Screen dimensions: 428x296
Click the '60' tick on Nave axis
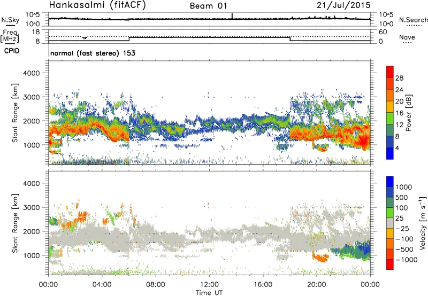coord(383,32)
